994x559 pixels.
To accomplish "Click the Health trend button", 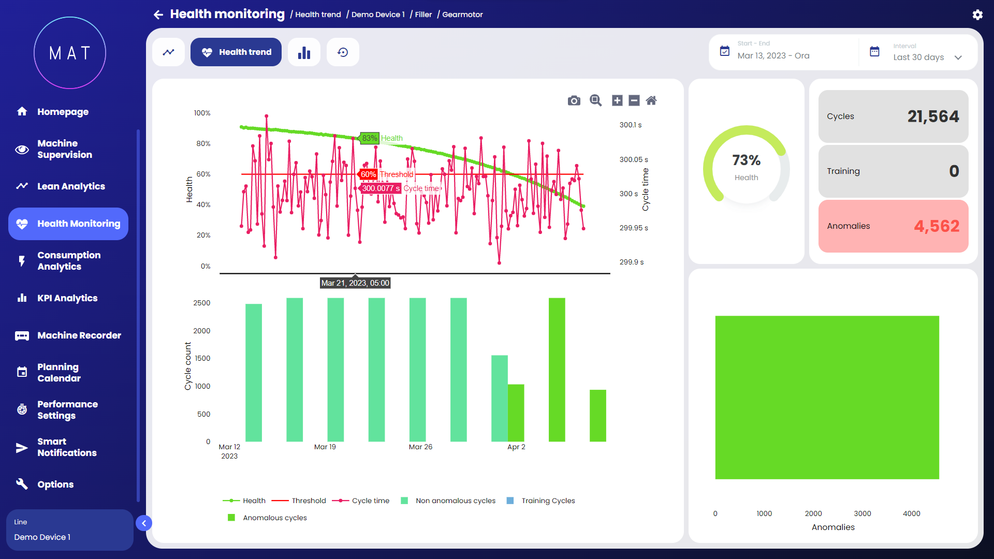I will click(x=236, y=52).
